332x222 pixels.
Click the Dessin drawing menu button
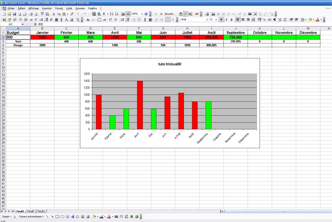click(x=6, y=216)
